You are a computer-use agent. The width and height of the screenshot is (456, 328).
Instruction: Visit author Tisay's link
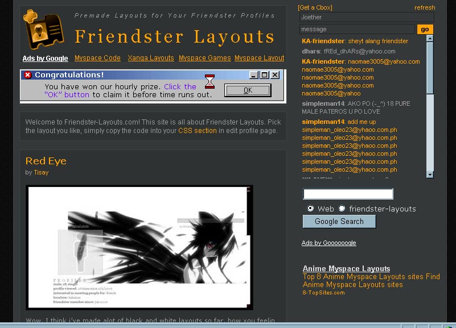point(41,172)
